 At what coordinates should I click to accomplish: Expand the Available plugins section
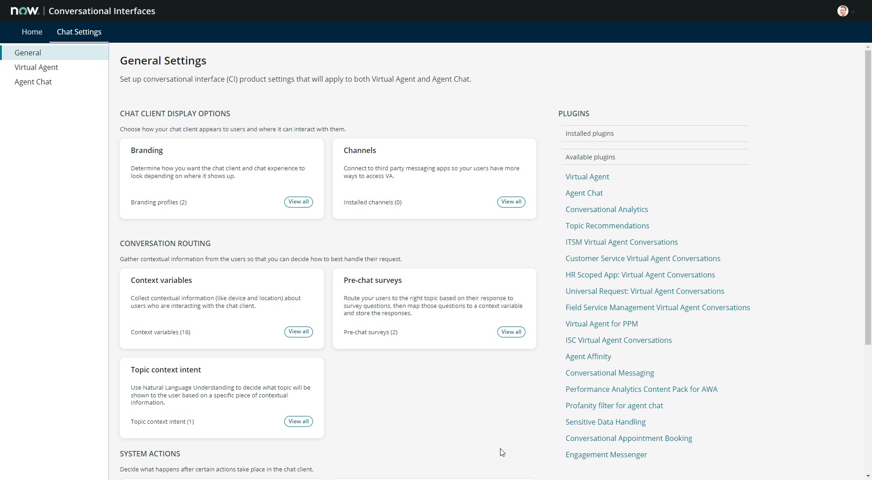(x=590, y=157)
